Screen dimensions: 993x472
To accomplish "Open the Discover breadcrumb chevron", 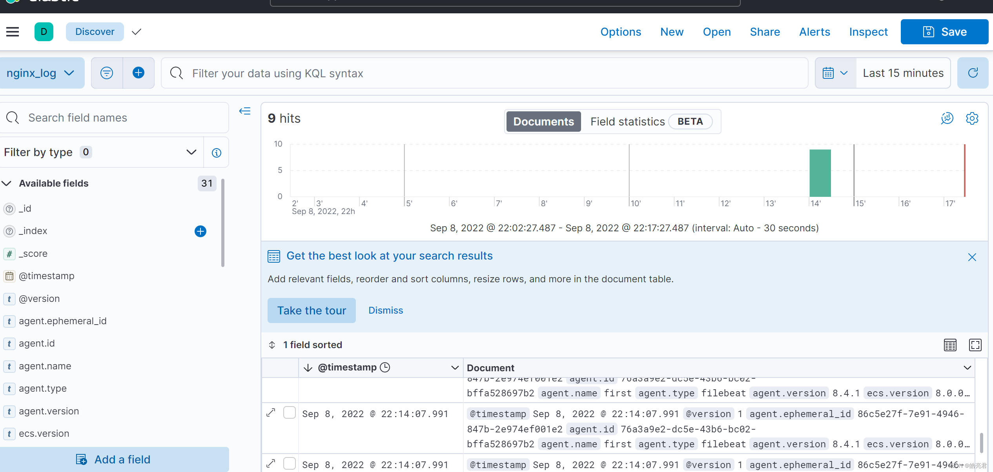I will 136,32.
